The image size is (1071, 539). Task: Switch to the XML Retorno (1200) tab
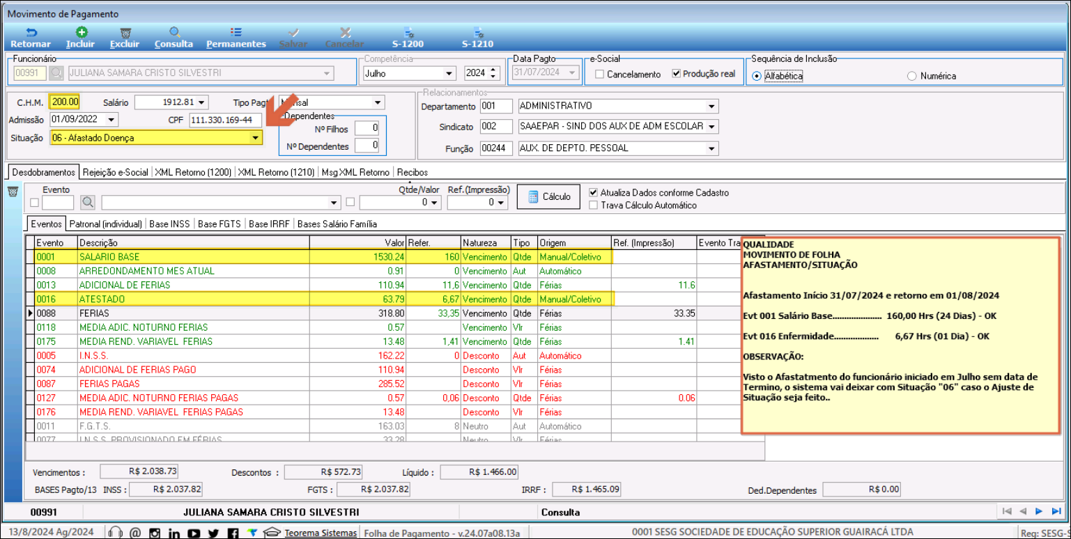[193, 172]
